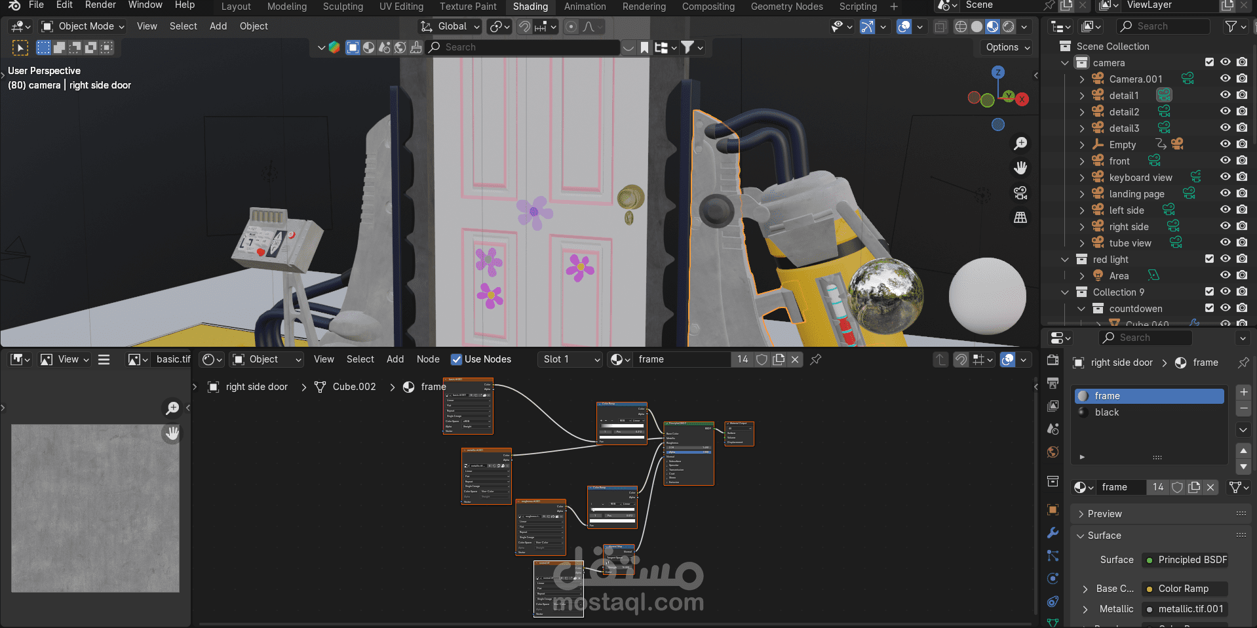
Task: Open the Blender logo application menu
Action: point(14,5)
